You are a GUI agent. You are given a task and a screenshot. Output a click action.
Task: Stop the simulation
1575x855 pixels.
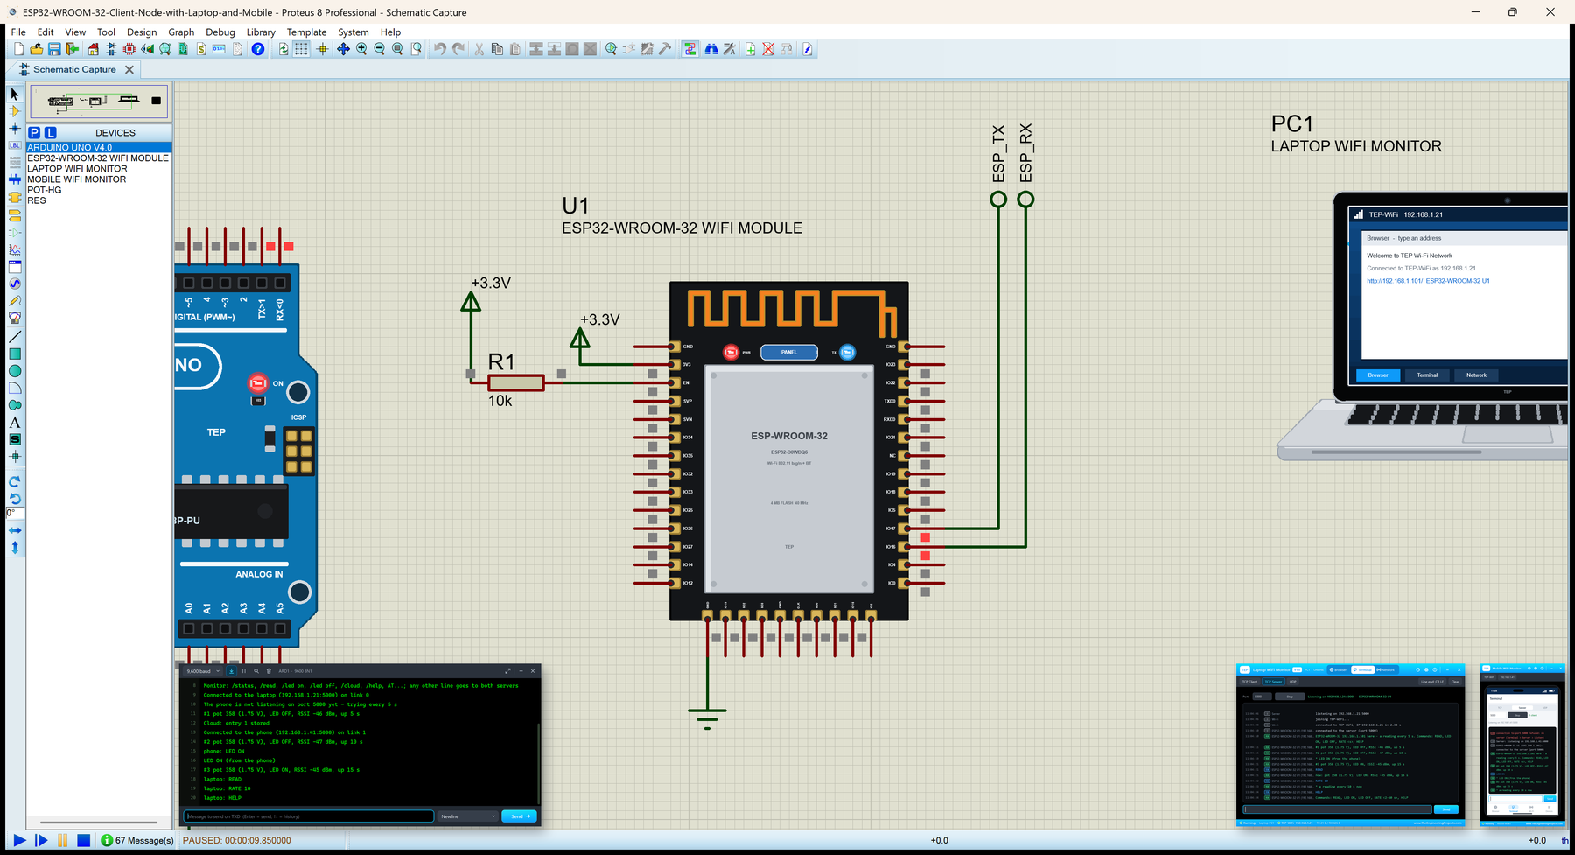83,840
